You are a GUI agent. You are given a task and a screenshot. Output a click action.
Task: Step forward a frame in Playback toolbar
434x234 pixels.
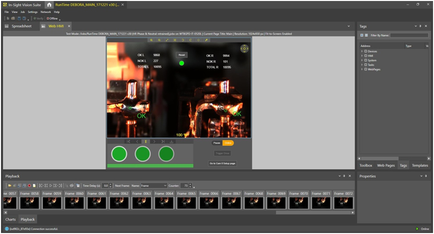[x=55, y=186]
